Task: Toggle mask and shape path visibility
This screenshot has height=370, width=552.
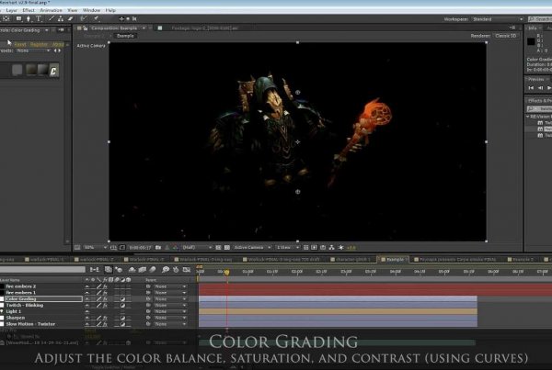Action: click(x=121, y=248)
